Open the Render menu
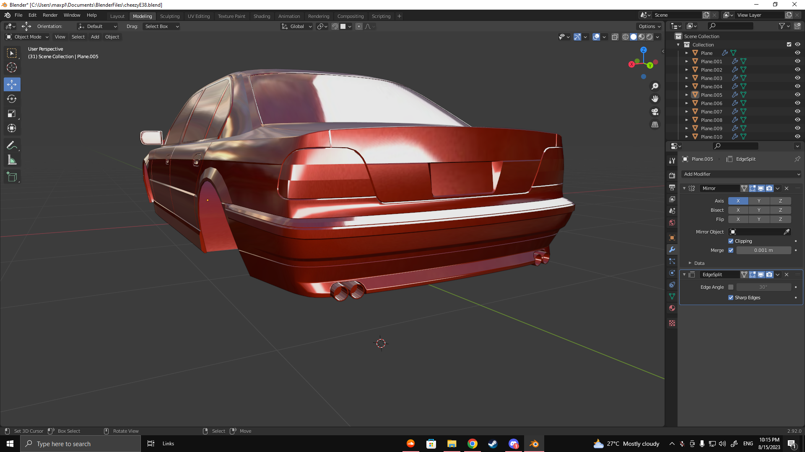The height and width of the screenshot is (452, 805). tap(50, 15)
